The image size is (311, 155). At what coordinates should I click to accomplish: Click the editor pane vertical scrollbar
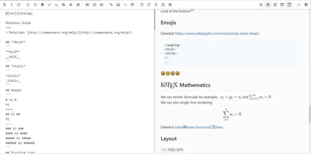(155, 20)
